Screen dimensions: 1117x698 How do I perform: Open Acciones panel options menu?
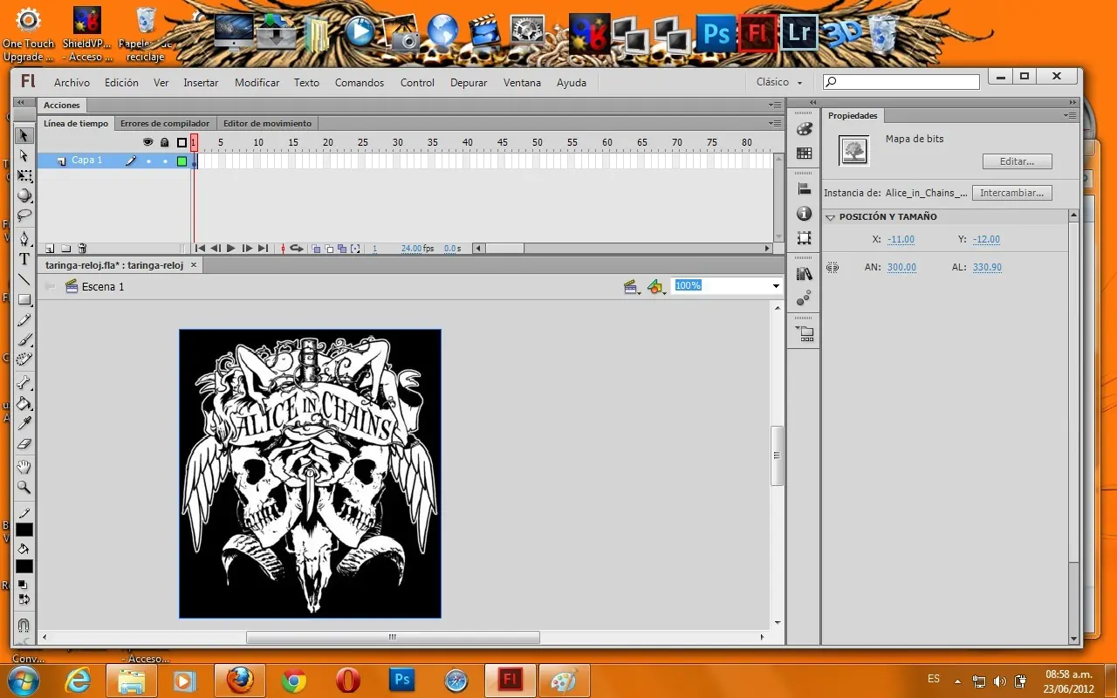pos(775,105)
